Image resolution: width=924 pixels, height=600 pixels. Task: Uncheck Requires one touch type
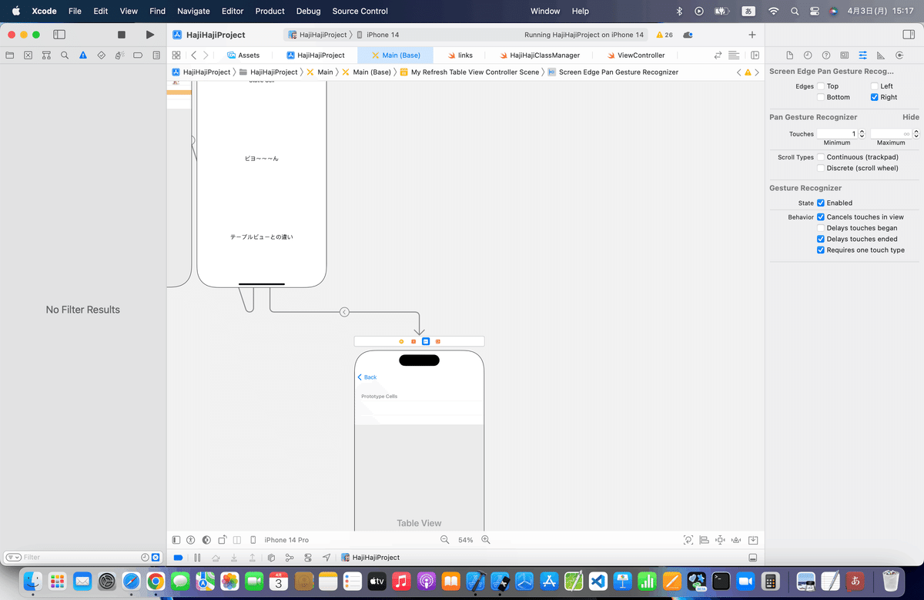pos(821,250)
